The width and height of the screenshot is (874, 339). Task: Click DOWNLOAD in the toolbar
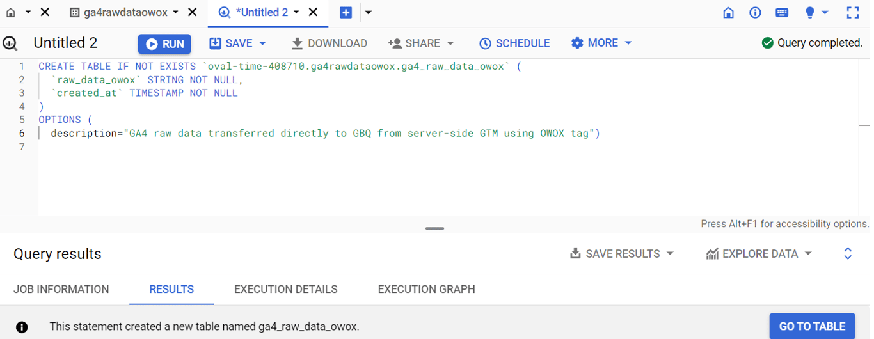coord(330,43)
